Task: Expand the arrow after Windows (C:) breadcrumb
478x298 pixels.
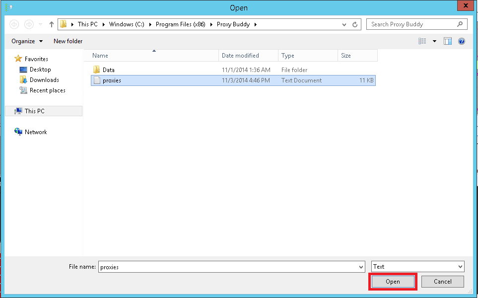Action: point(150,24)
